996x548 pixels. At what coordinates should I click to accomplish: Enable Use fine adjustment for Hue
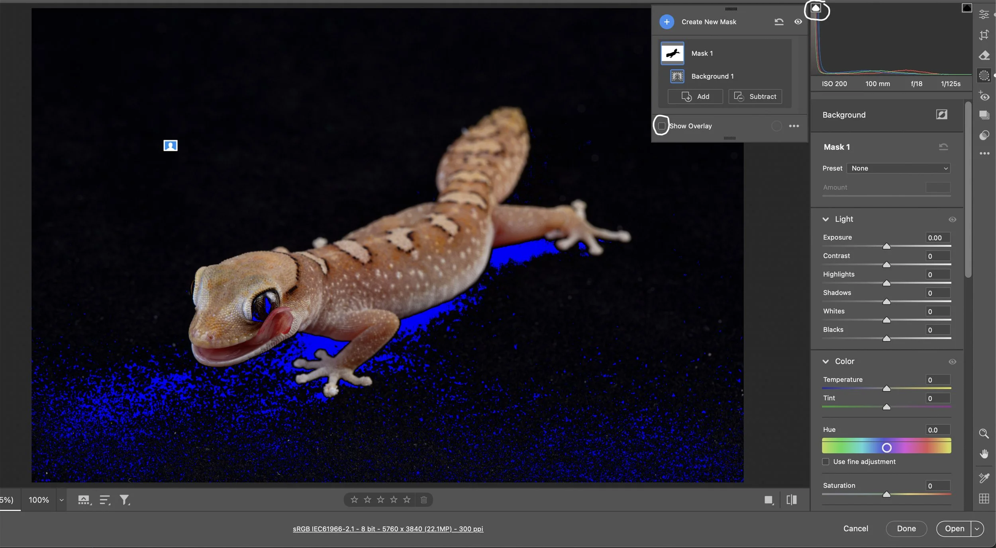pyautogui.click(x=826, y=461)
